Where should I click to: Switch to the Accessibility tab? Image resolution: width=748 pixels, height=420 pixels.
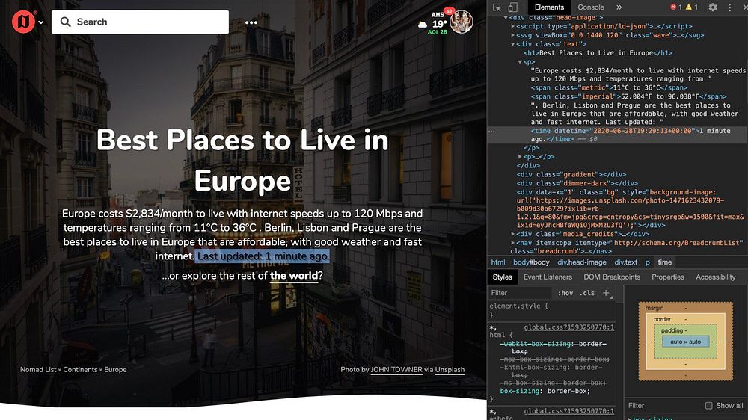click(x=716, y=277)
